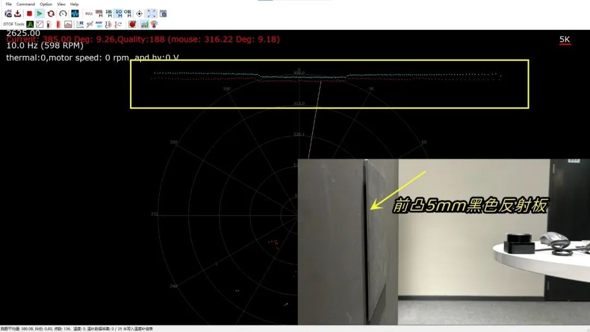Select the 05 M range setting
Screen dimensions: 590x332
pyautogui.click(x=128, y=14)
